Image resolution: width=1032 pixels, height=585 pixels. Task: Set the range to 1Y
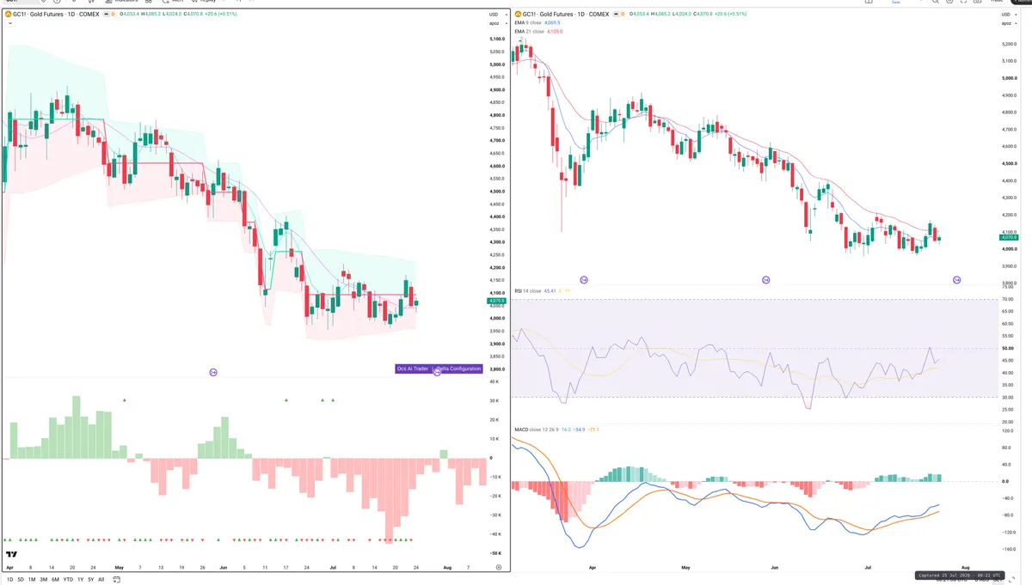pyautogui.click(x=80, y=580)
